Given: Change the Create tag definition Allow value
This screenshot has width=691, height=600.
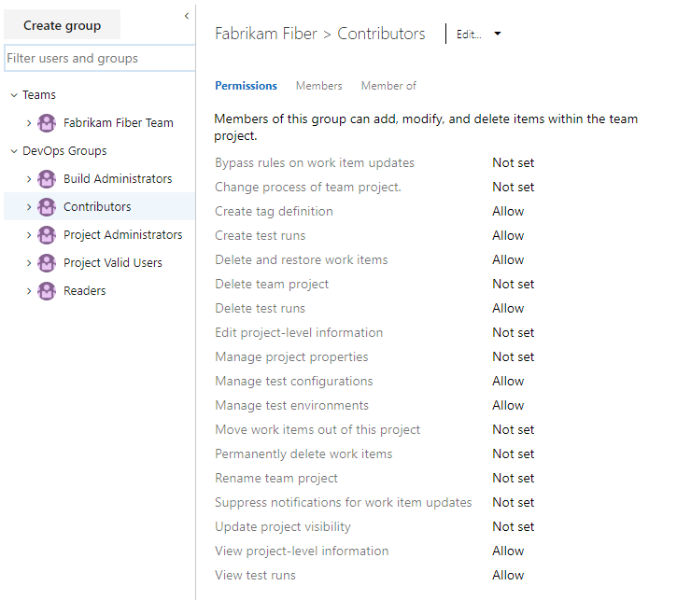Looking at the screenshot, I should (508, 212).
